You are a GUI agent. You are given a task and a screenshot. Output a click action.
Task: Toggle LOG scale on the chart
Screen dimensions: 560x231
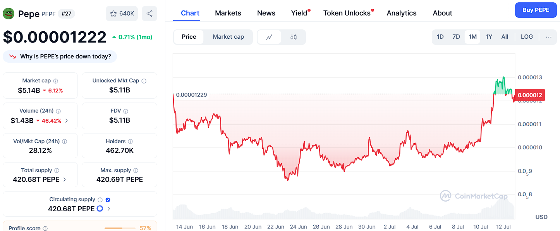click(x=527, y=37)
